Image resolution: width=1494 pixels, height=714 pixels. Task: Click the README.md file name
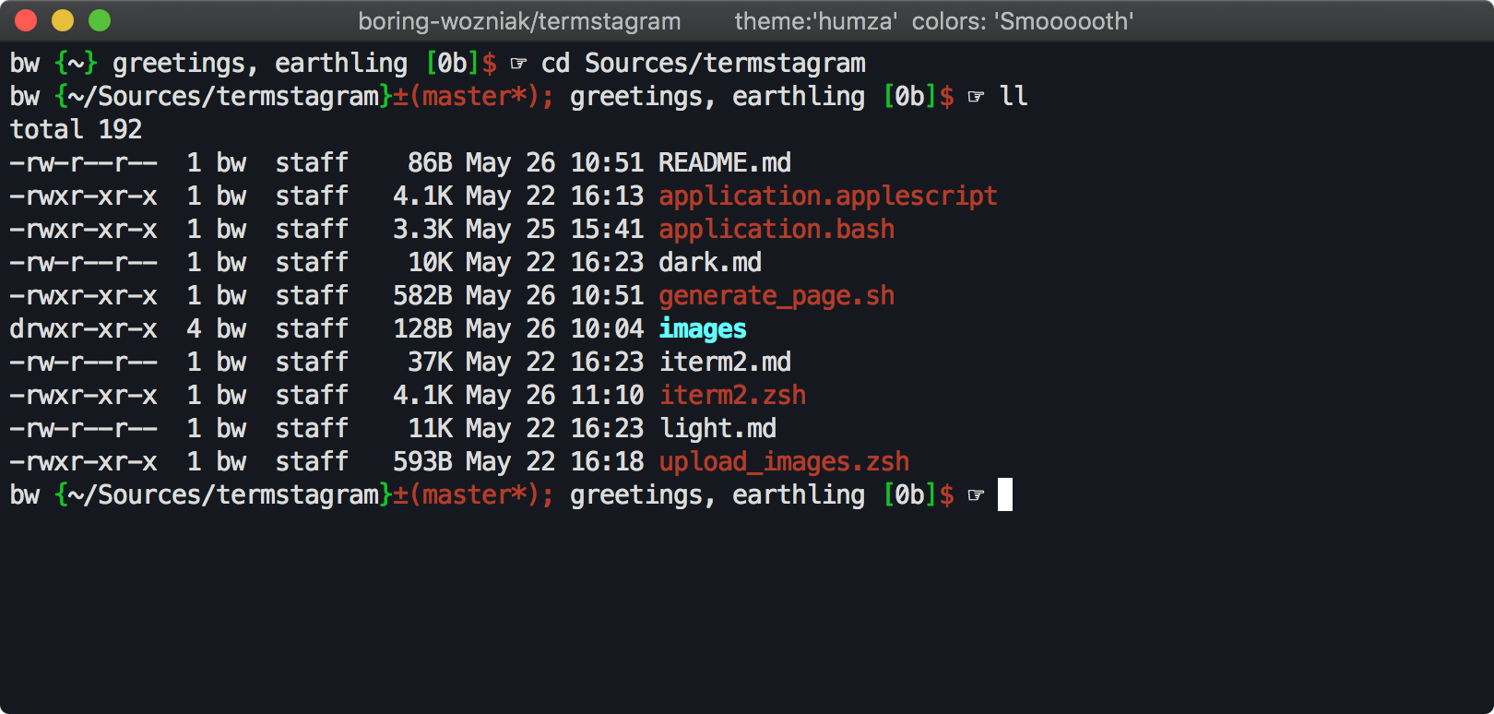click(725, 163)
